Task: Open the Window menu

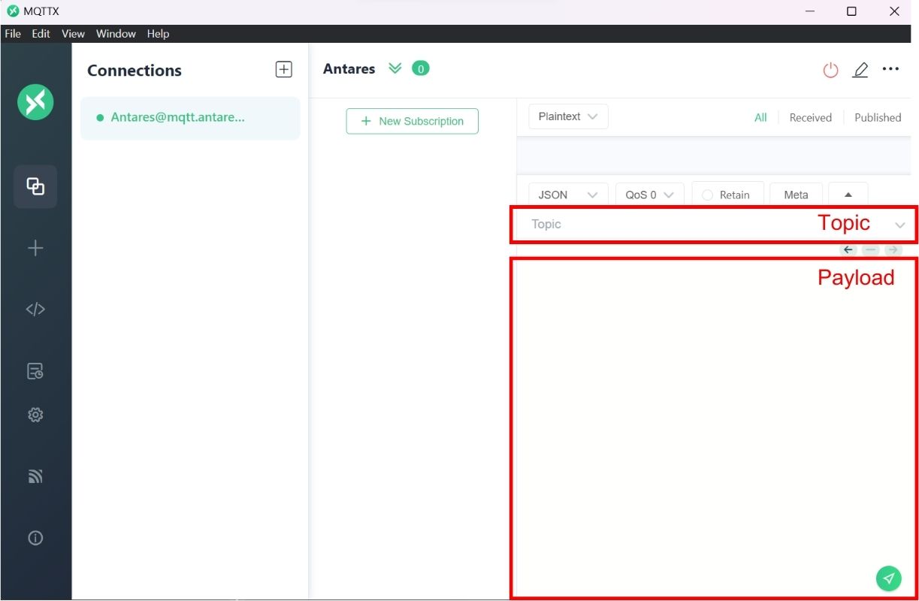Action: click(x=116, y=34)
